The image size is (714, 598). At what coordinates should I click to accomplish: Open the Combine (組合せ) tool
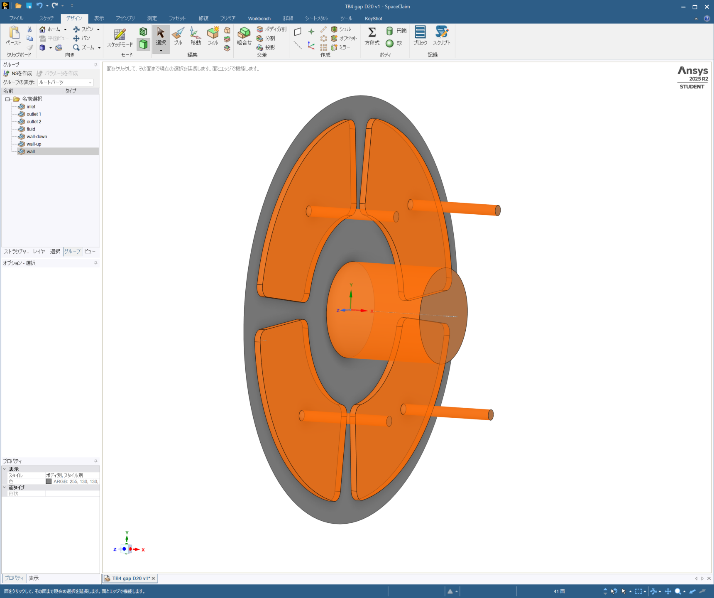[x=244, y=36]
